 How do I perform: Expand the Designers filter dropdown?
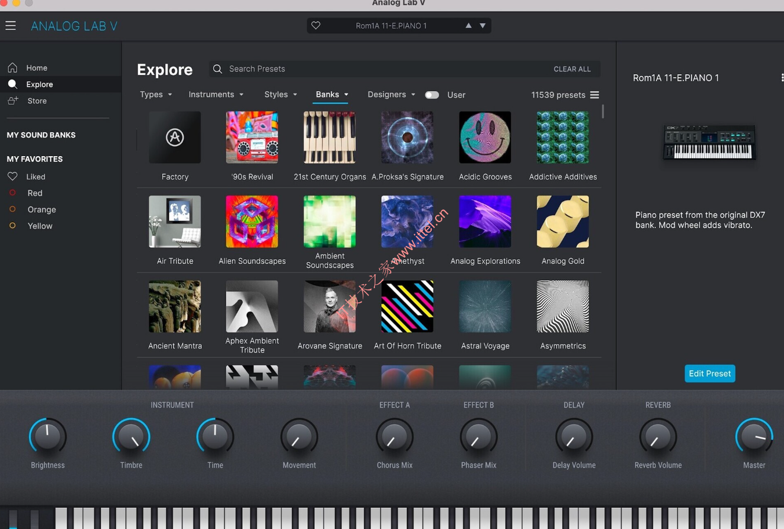[x=391, y=95]
